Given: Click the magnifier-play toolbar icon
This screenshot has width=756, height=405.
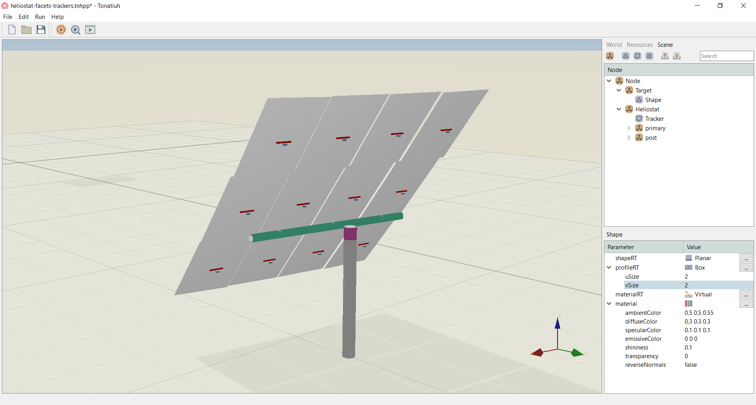Looking at the screenshot, I should click(x=76, y=30).
